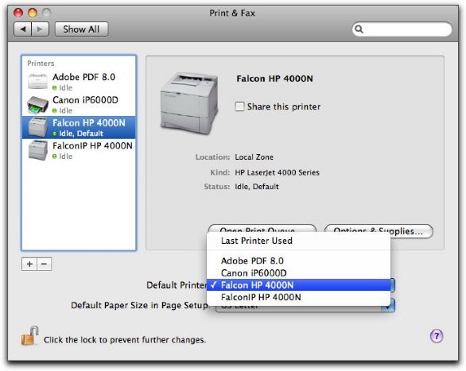Click the Show All button
The width and height of the screenshot is (466, 371).
[x=81, y=29]
